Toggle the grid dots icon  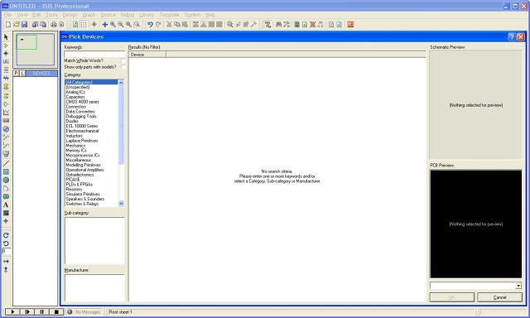pos(84,24)
